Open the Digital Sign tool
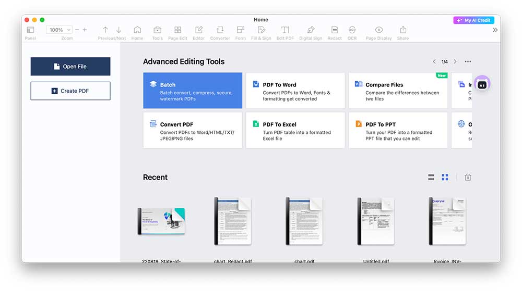The width and height of the screenshot is (522, 291). pos(311,30)
